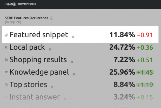The width and height of the screenshot is (161, 108).
Task: Click the +1.45 Knowledge panel change
Action: [x=145, y=72]
